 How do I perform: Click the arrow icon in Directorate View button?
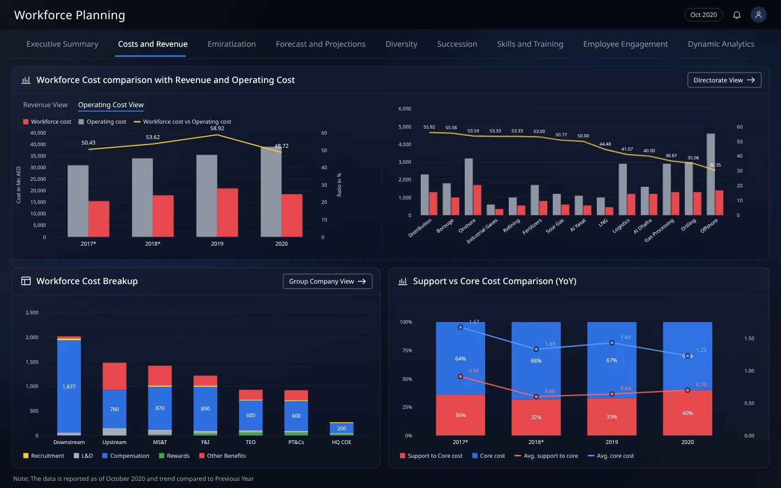(751, 80)
